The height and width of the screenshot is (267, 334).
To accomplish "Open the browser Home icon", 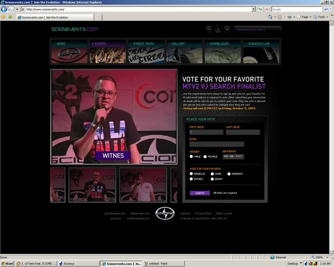I will point(271,17).
